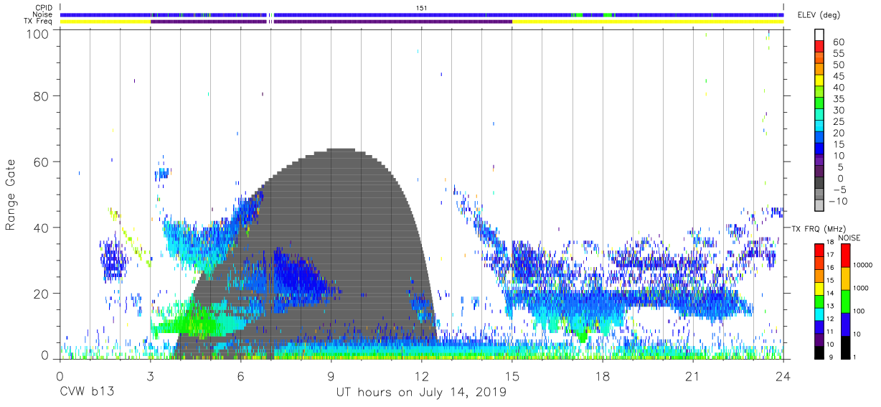This screenshot has width=881, height=407.
Task: Click the CPID value '151'
Action: [422, 8]
